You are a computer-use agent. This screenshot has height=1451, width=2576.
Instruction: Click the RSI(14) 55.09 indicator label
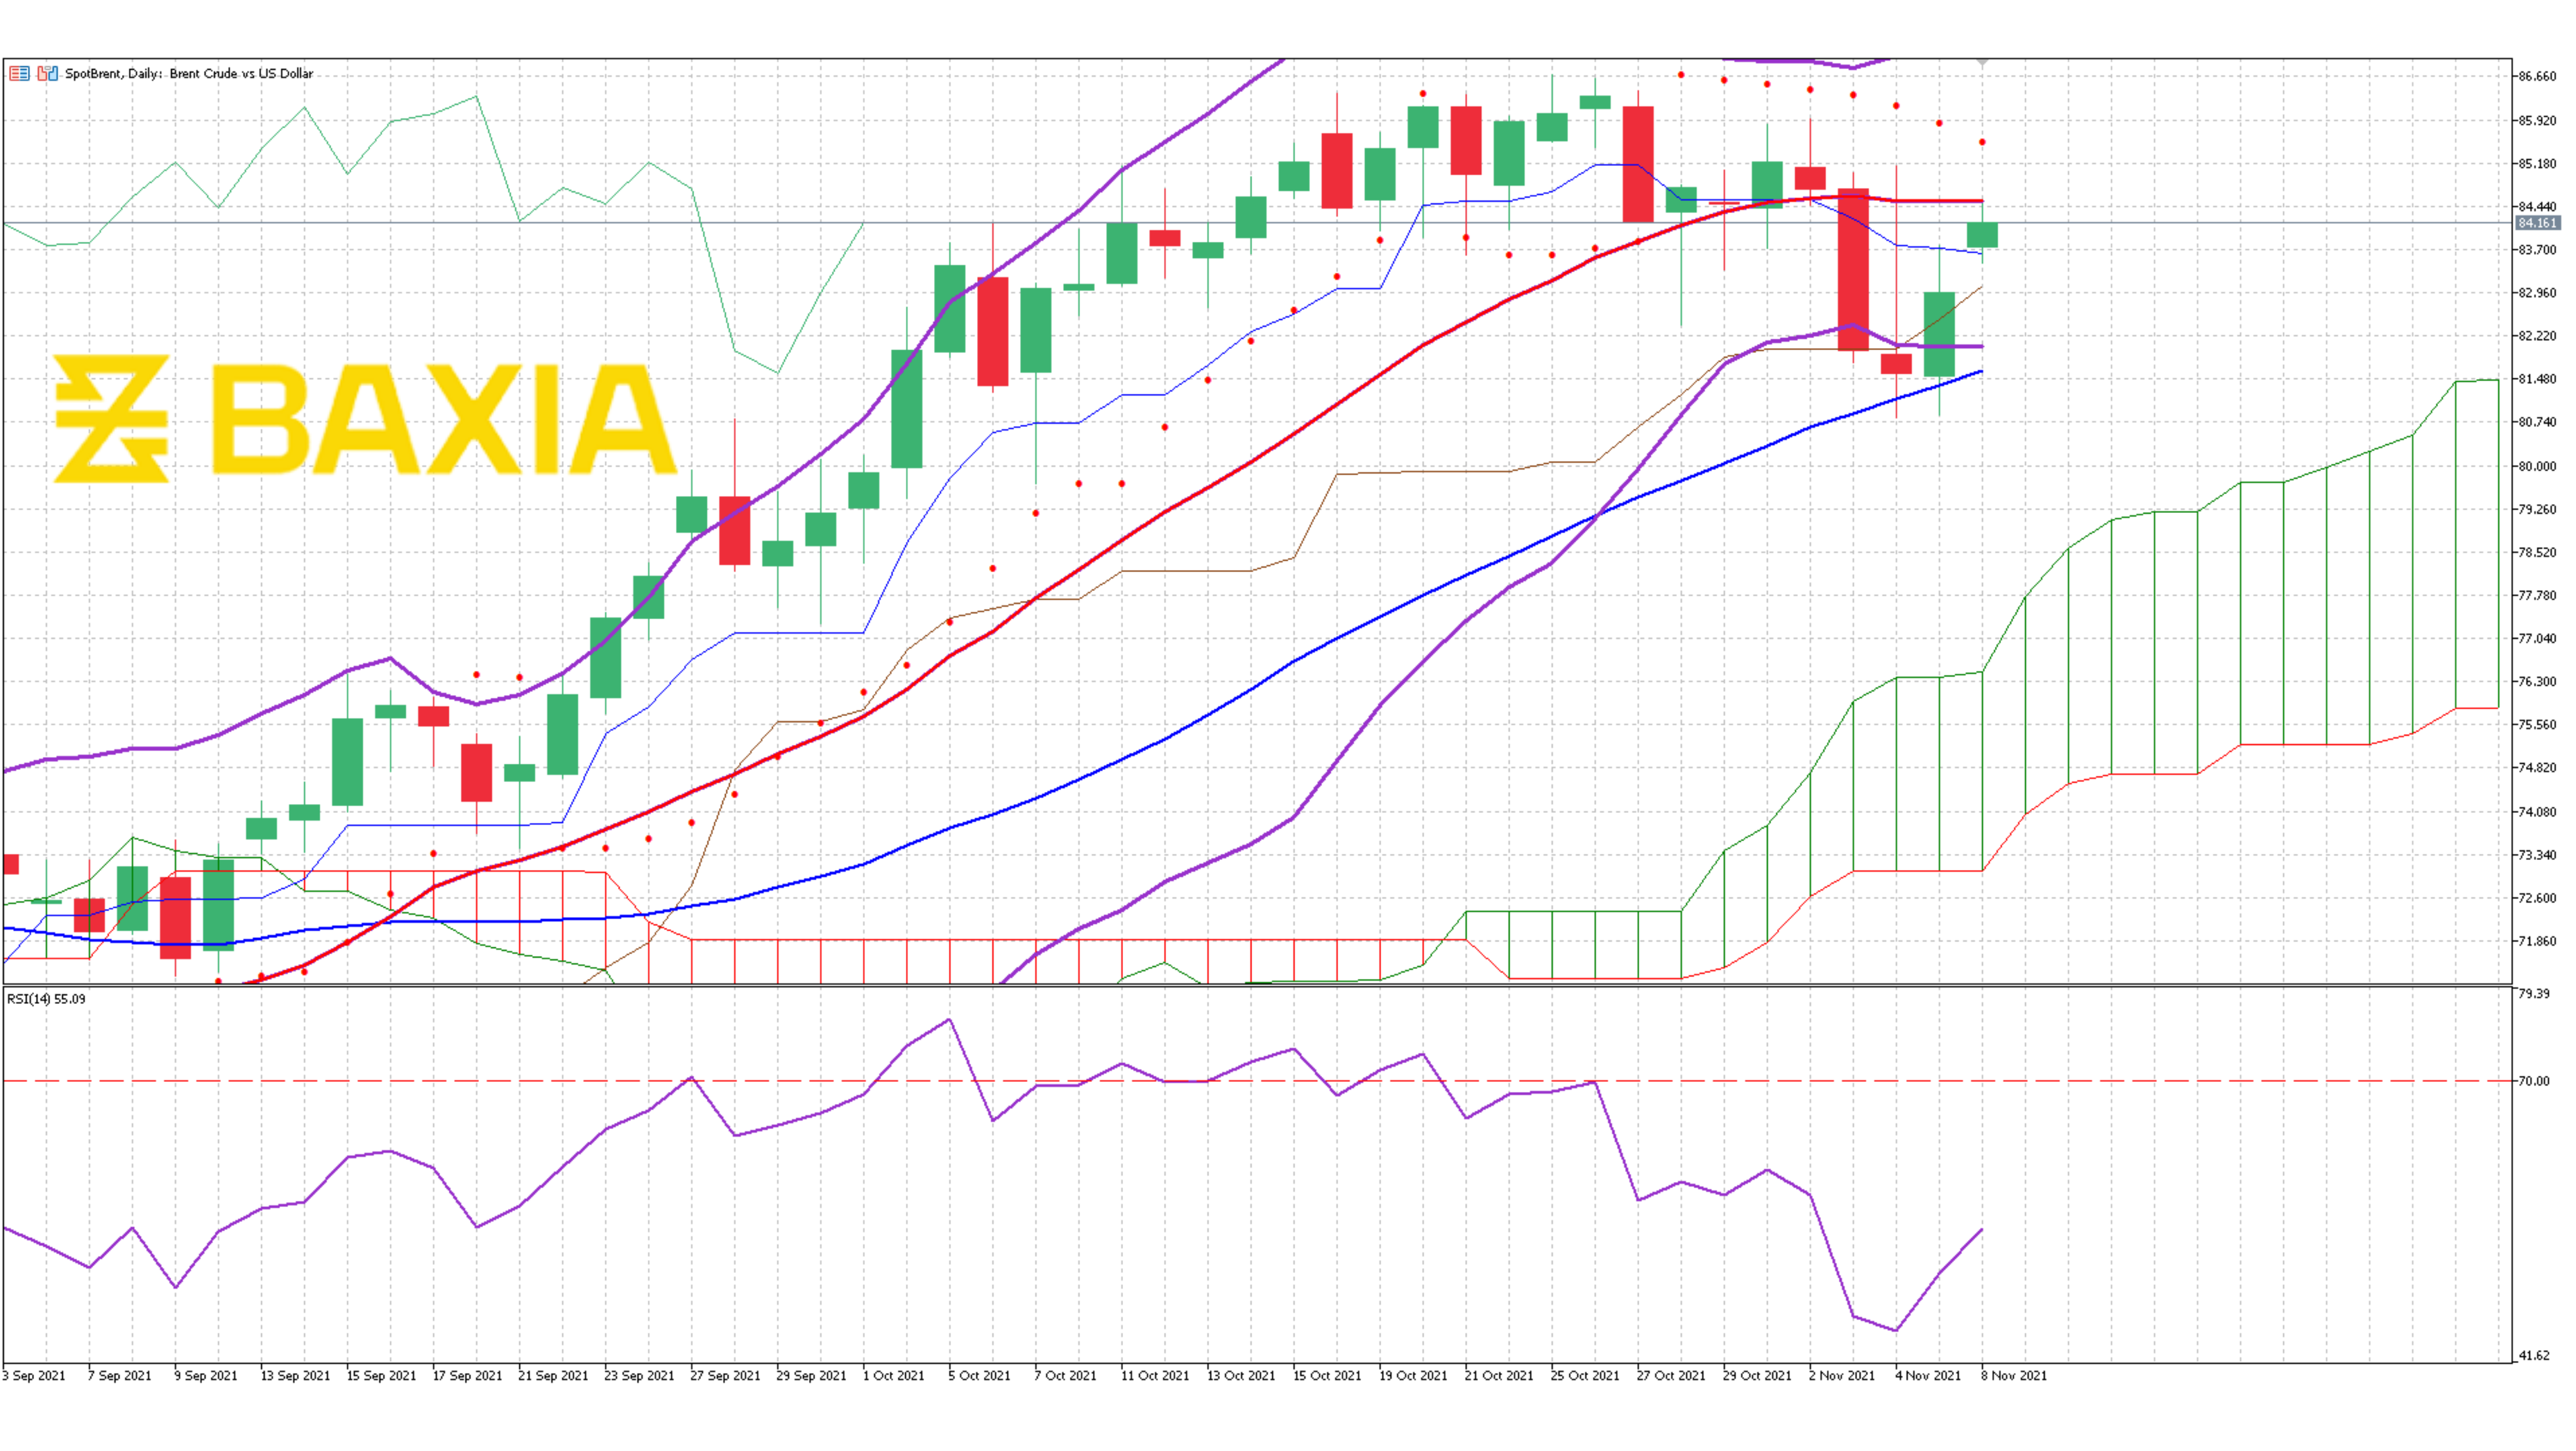pos(46,998)
